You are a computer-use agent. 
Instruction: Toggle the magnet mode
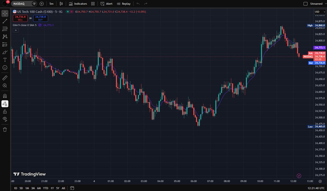click(5, 96)
